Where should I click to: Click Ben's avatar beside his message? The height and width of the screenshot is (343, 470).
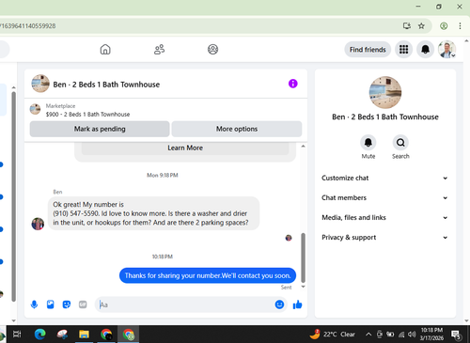click(38, 224)
